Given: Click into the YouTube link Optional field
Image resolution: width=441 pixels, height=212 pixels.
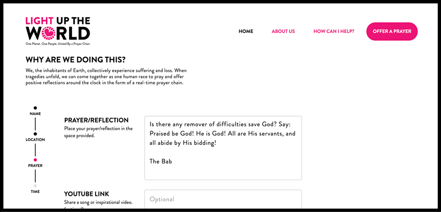Looking at the screenshot, I should pyautogui.click(x=223, y=199).
